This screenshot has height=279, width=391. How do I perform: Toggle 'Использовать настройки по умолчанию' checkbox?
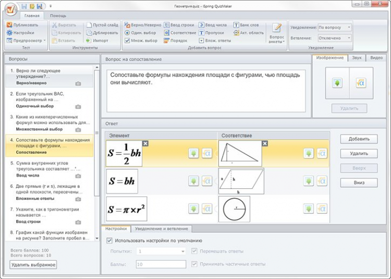[109, 240]
